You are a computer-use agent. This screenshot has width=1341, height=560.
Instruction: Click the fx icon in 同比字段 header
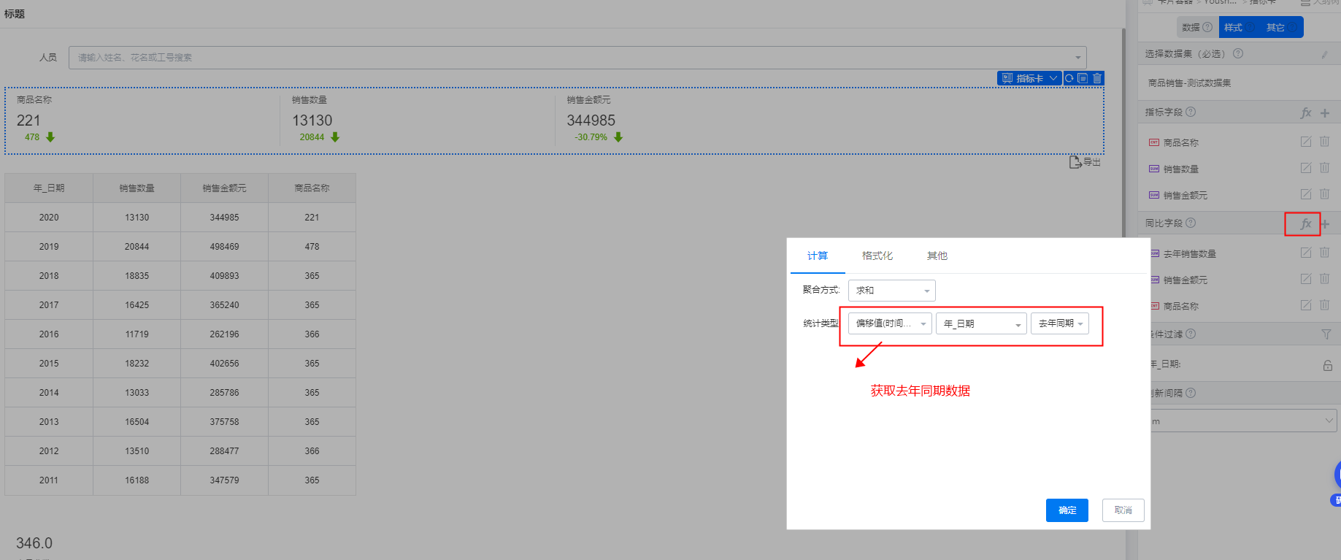point(1306,223)
